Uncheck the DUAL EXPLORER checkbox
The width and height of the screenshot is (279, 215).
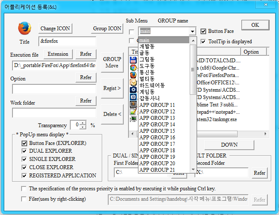(25, 151)
